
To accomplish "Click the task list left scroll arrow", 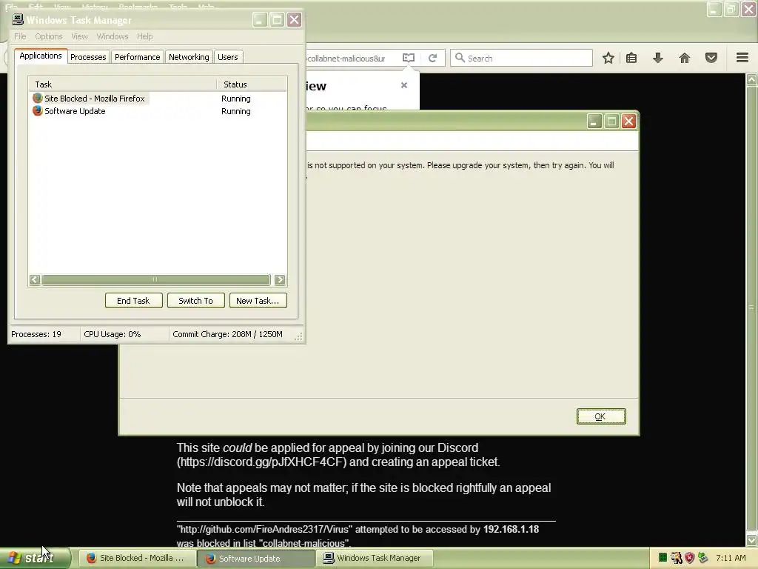I will point(35,279).
